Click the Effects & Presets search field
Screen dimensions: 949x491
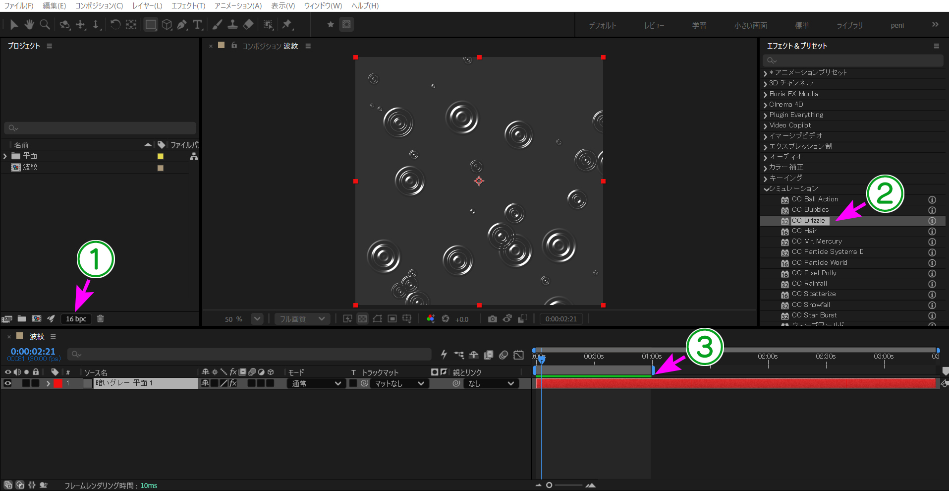click(x=853, y=61)
